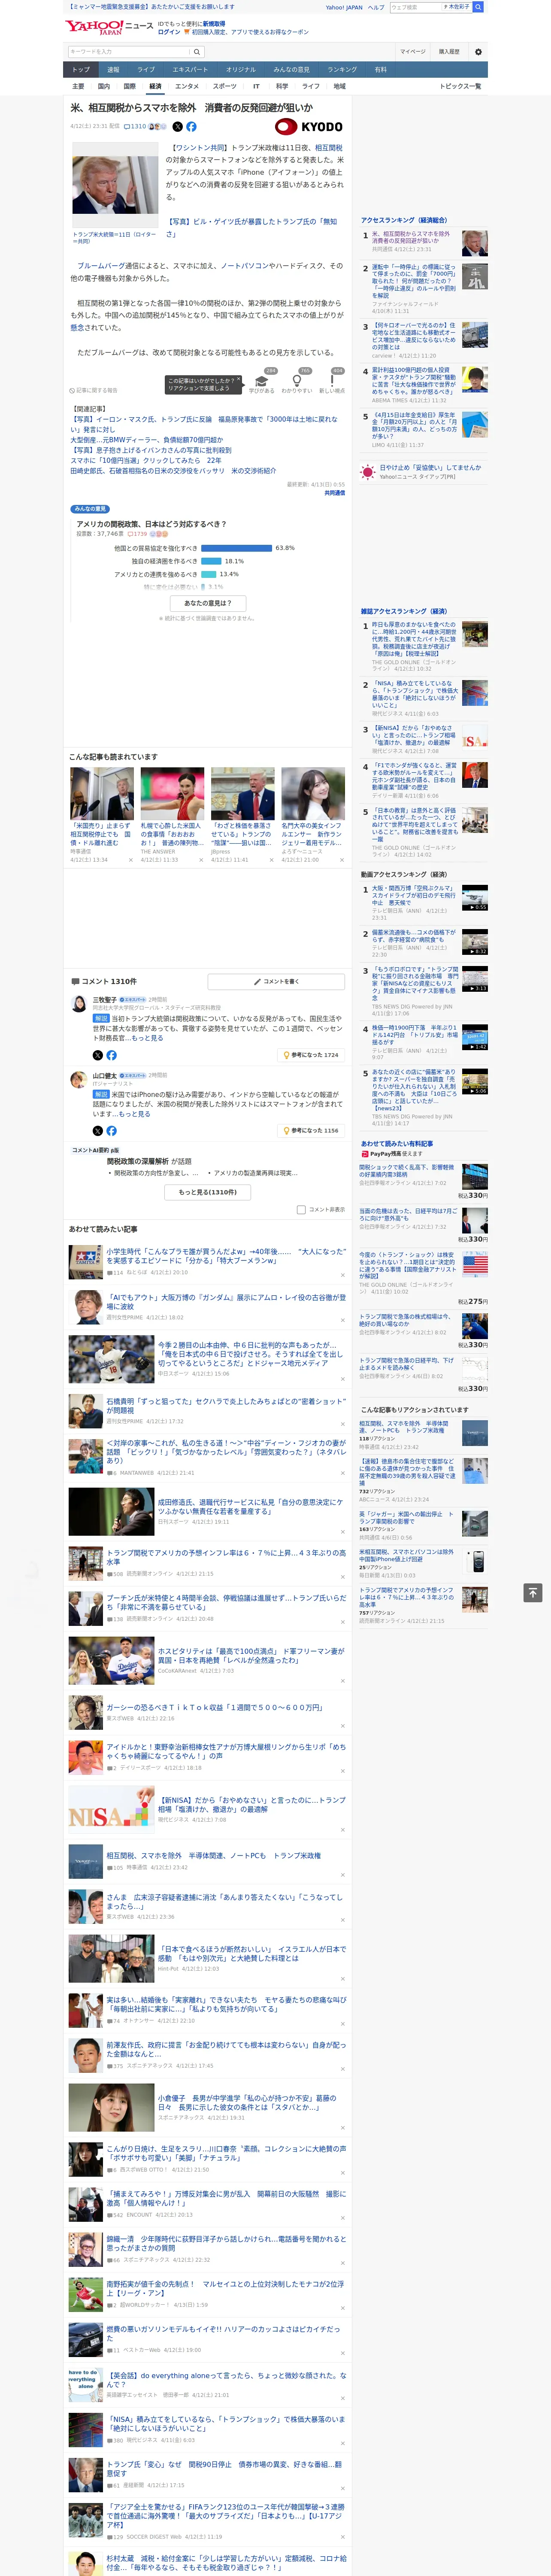Share article on Facebook below headline
The height and width of the screenshot is (2576, 551).
[x=191, y=127]
